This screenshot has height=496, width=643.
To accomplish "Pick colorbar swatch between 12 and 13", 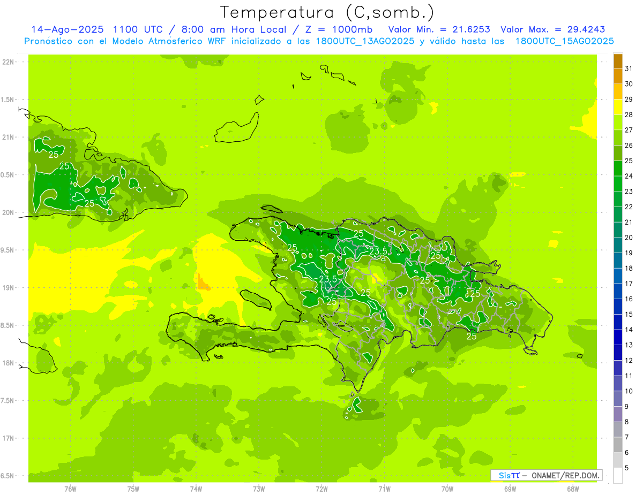I will 618,353.
